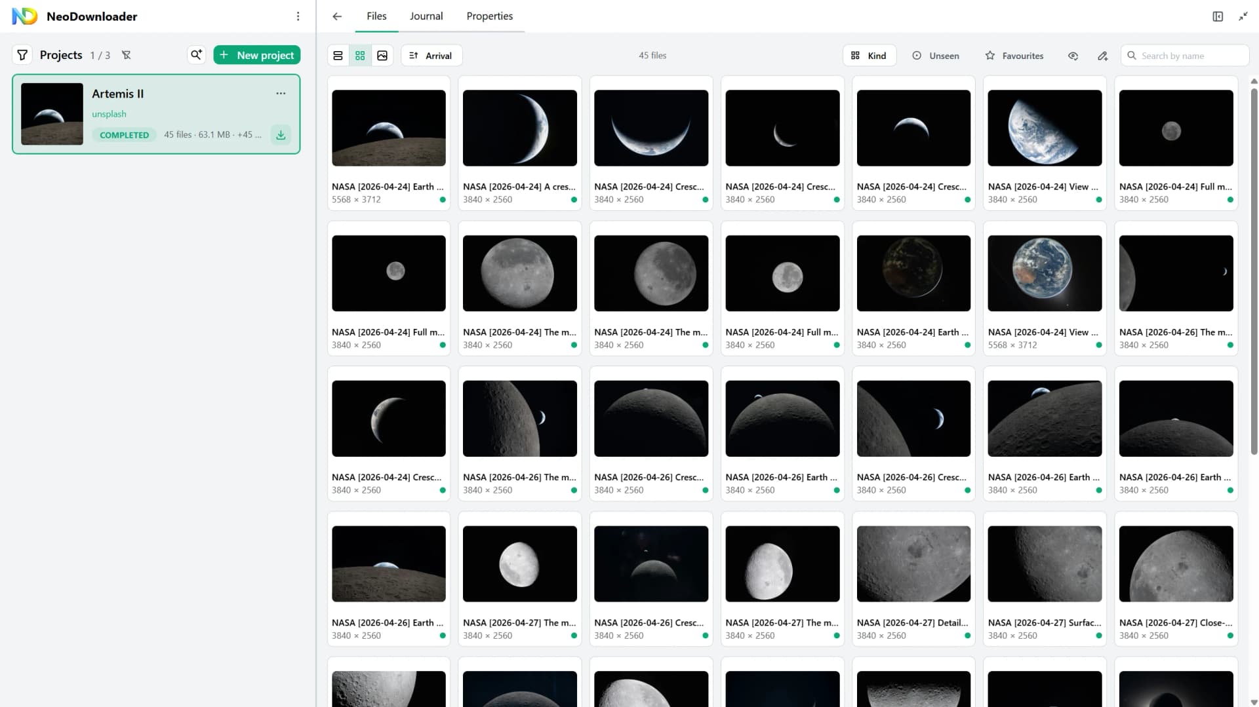Go back with the left arrow
1259x707 pixels.
point(337,16)
